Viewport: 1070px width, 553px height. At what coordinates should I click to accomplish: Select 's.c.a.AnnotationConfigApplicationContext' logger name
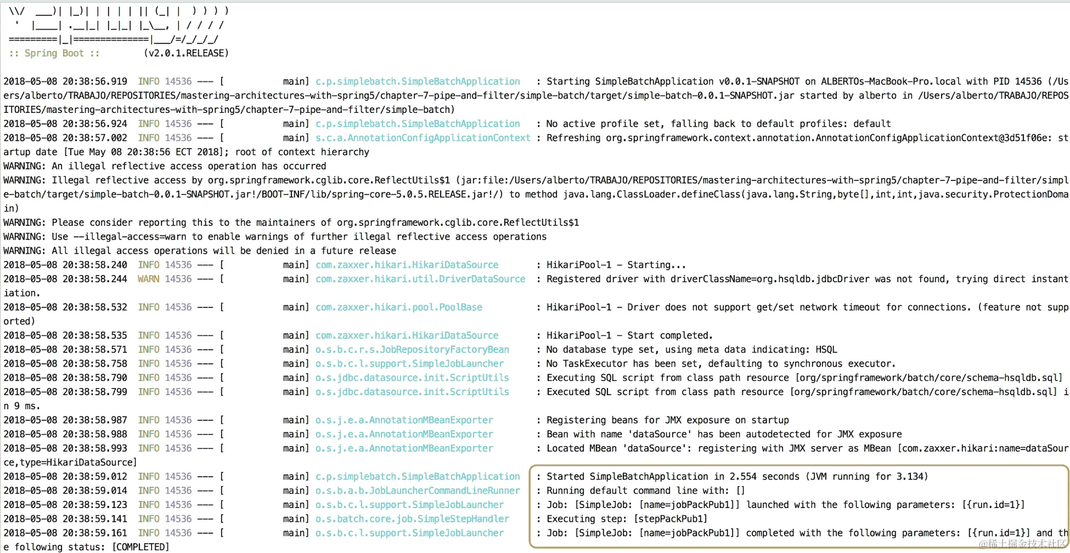pyautogui.click(x=423, y=138)
